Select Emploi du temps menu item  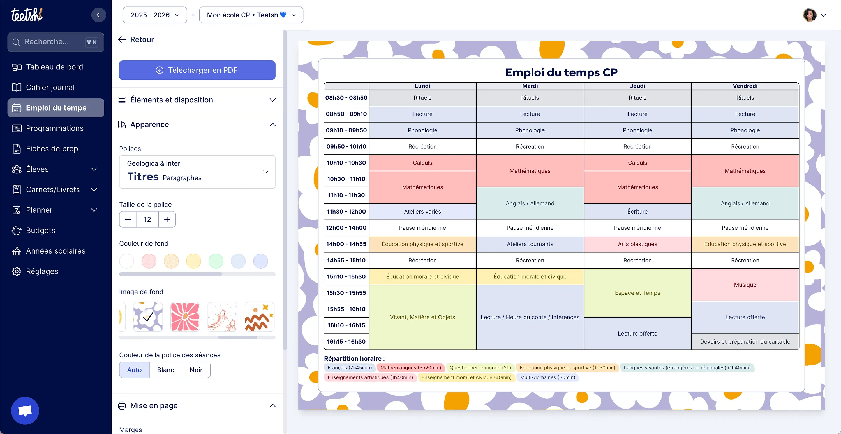click(56, 108)
